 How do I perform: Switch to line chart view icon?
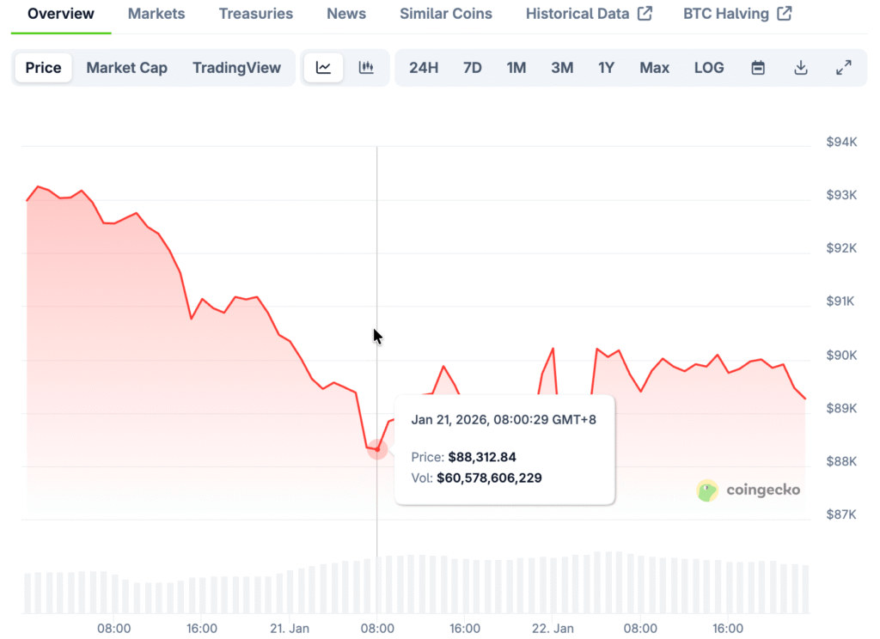[323, 68]
